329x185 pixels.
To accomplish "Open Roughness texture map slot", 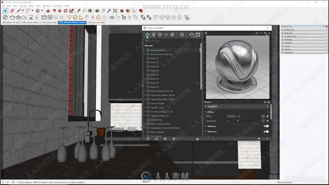I will point(263,121).
